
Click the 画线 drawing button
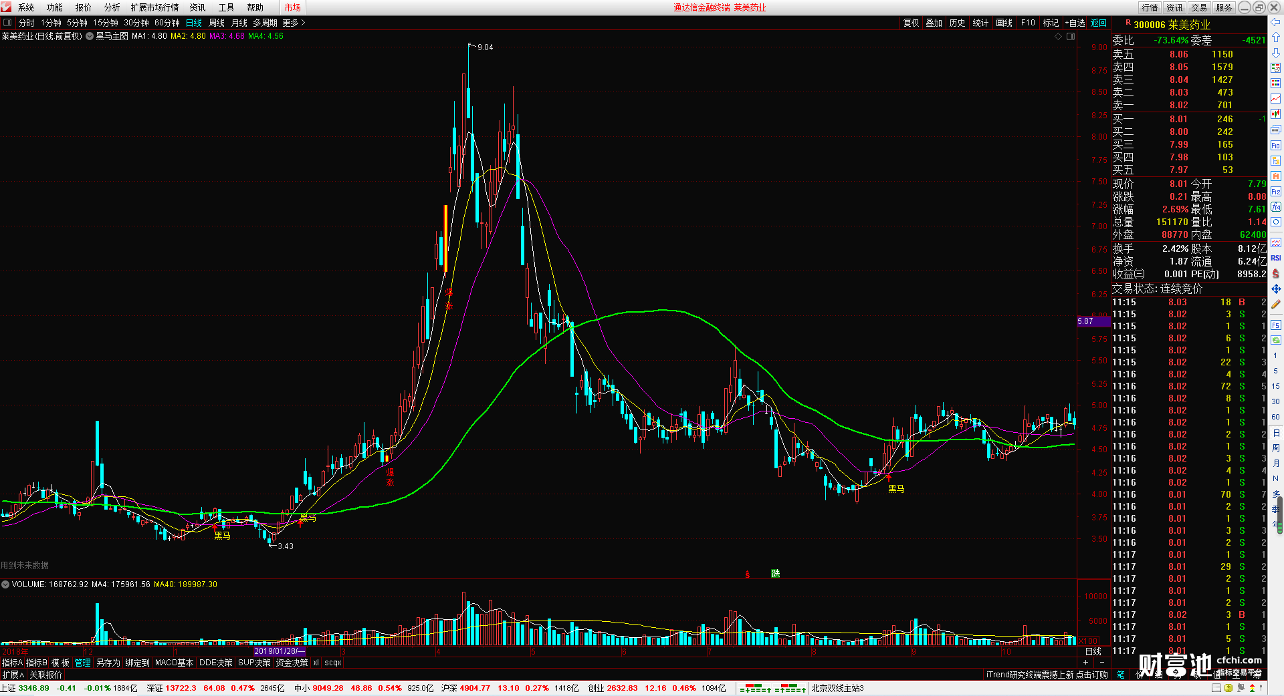point(1004,23)
